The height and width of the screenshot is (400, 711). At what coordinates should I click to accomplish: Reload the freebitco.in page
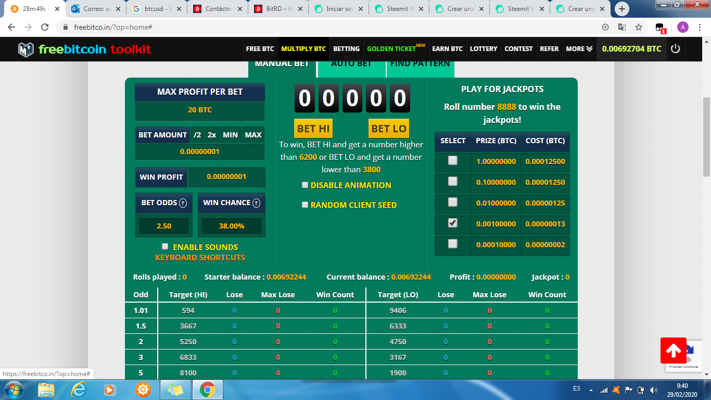point(45,27)
